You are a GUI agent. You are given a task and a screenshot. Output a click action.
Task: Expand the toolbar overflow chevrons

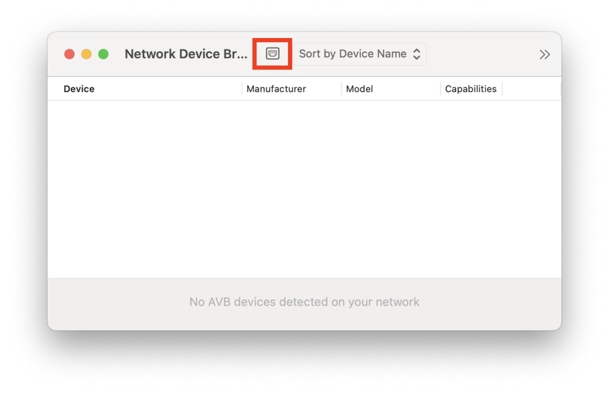pyautogui.click(x=544, y=55)
